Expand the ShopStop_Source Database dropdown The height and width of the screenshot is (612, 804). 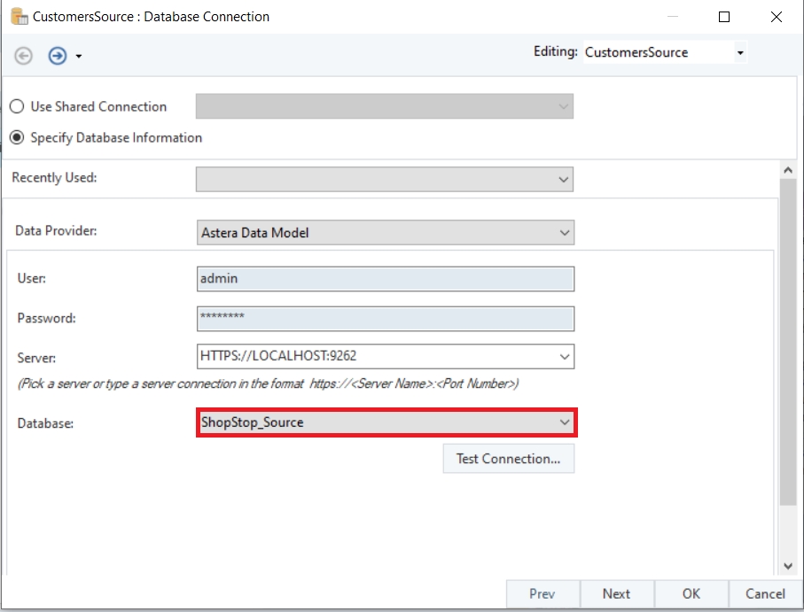pos(565,422)
